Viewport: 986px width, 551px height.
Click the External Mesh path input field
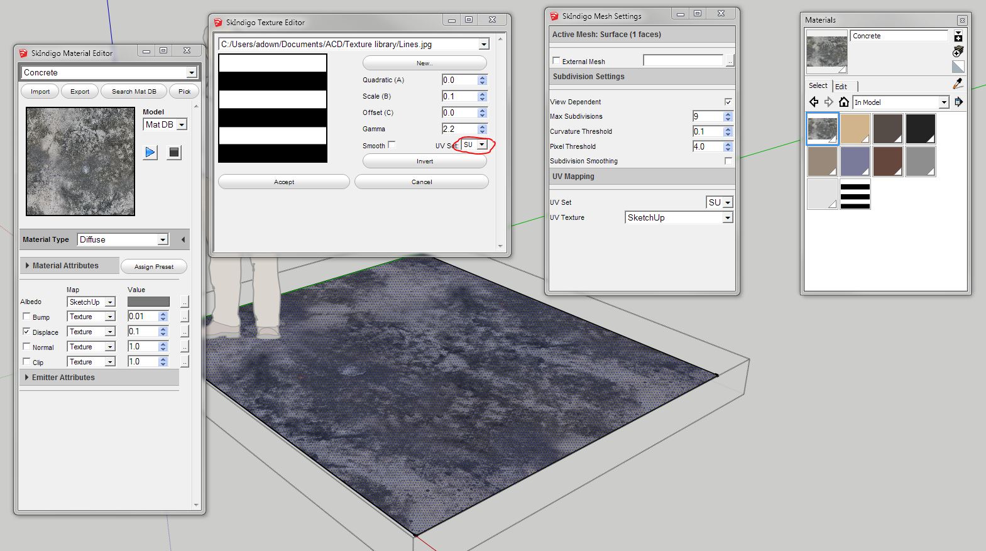683,61
